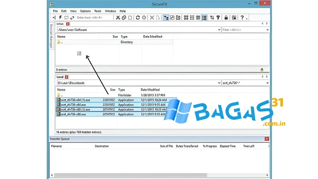
Task: Open the Connect session toolbar icon
Action: [x=54, y=18]
